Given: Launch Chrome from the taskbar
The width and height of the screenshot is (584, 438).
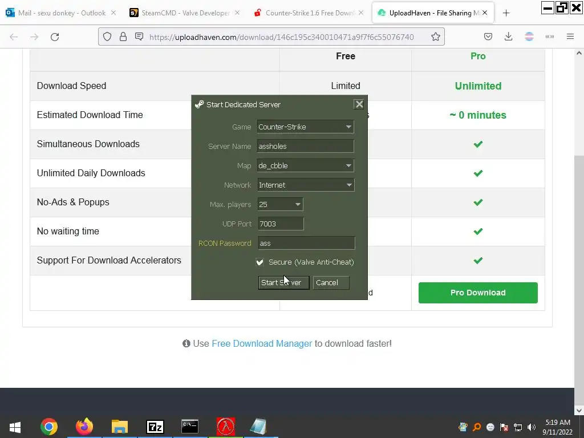Looking at the screenshot, I should click(49, 427).
